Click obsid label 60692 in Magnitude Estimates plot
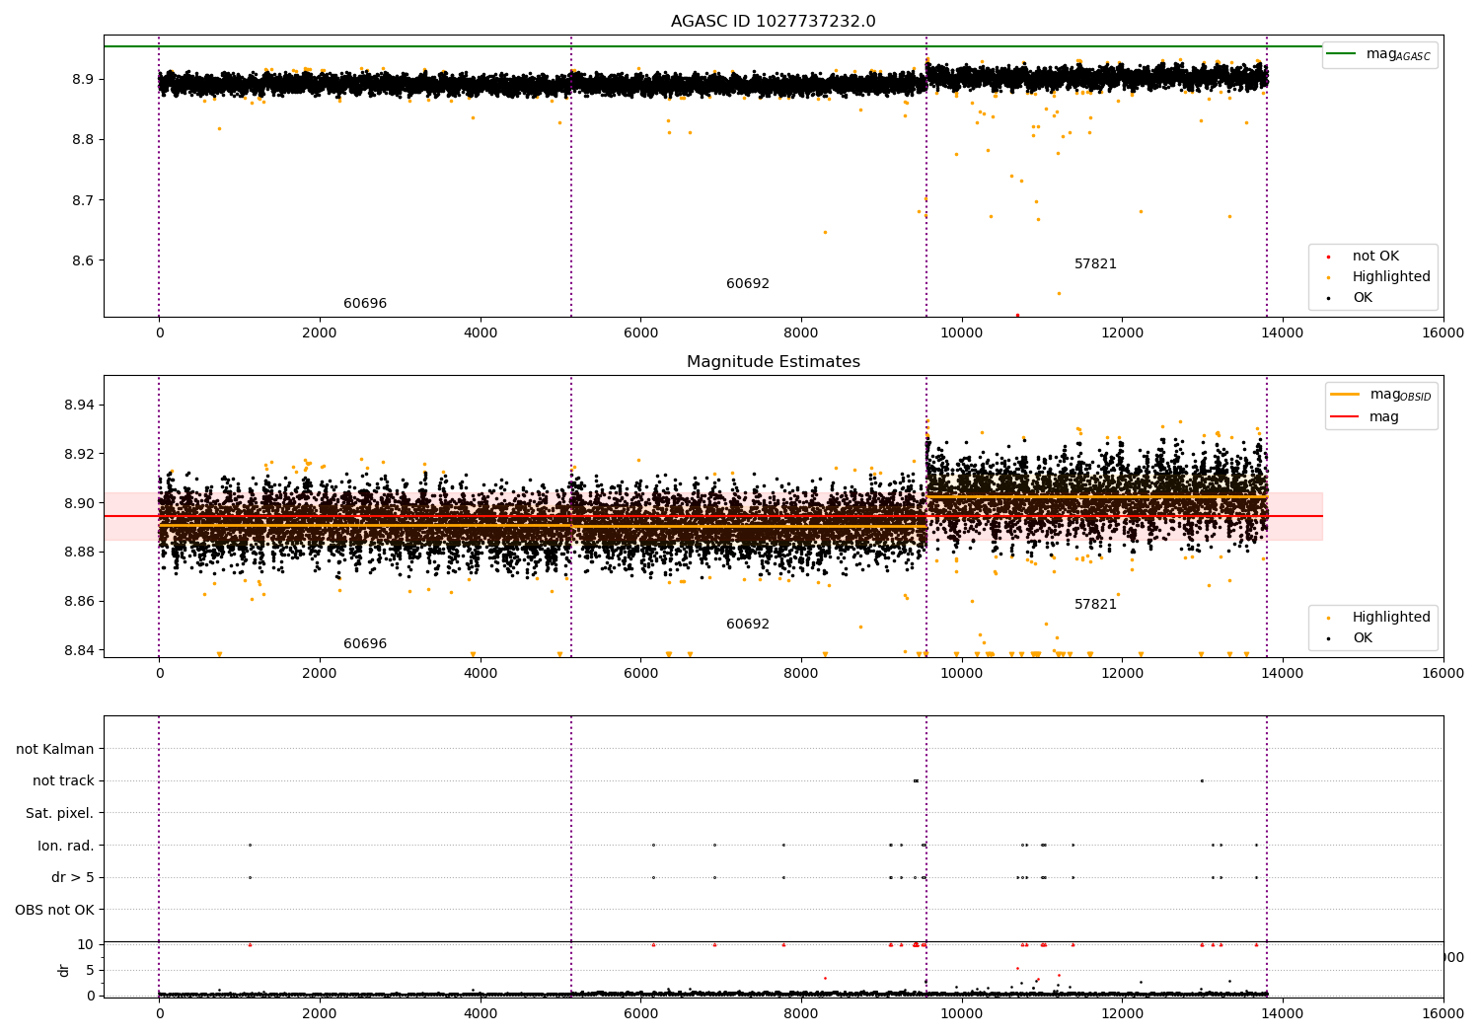 pos(748,625)
